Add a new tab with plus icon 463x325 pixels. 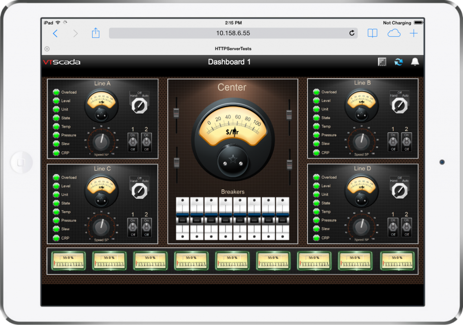(x=414, y=33)
